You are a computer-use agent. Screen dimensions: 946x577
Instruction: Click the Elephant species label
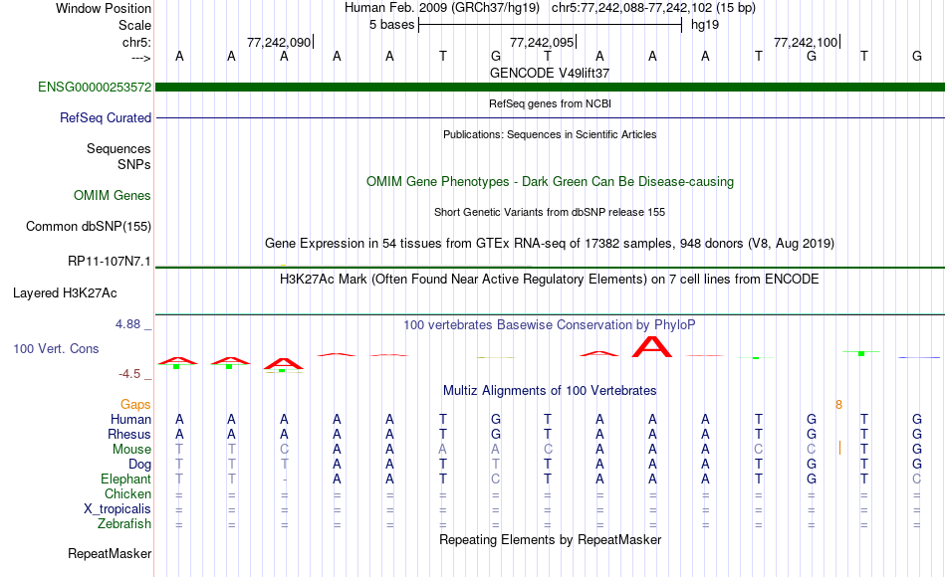pyautogui.click(x=126, y=479)
